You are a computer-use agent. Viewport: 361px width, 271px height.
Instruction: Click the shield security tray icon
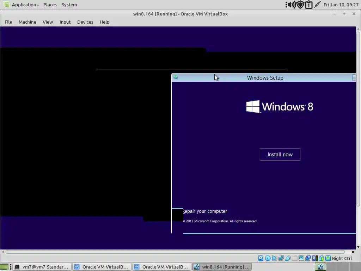pyautogui.click(x=300, y=5)
